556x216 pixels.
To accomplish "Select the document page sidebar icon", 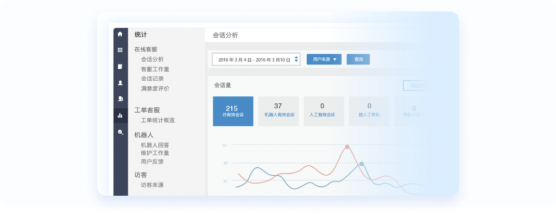I will (120, 67).
